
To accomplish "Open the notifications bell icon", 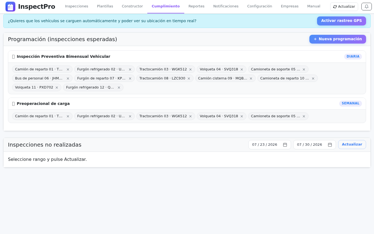I will pyautogui.click(x=367, y=7).
